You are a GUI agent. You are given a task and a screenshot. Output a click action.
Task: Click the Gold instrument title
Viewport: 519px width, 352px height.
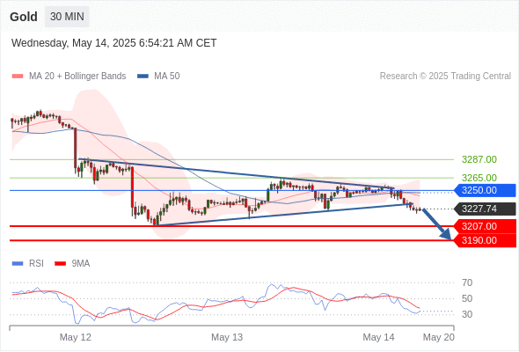click(x=24, y=17)
